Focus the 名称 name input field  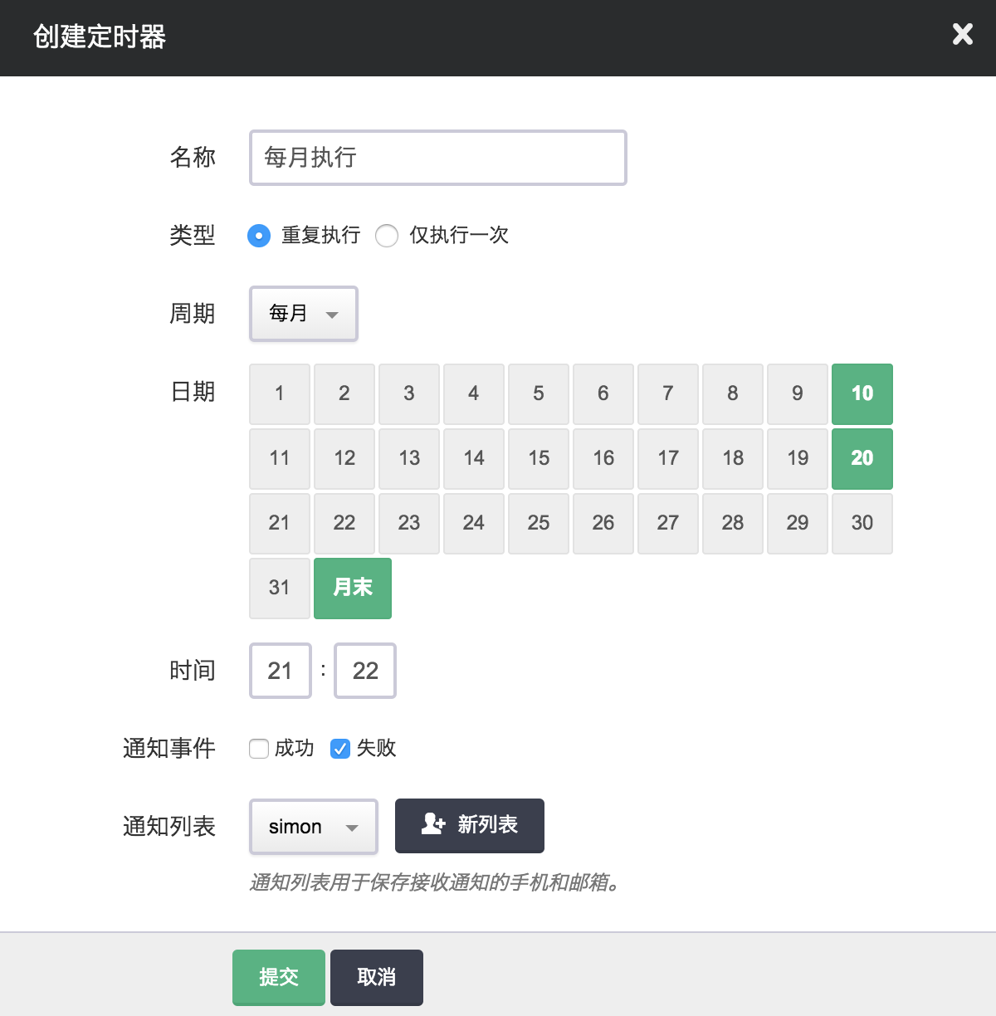tap(437, 158)
